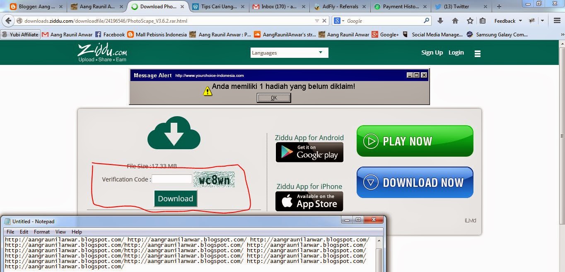Viewport: 565px width, 272px height.
Task: Close the Message Alert banner
Action: (x=424, y=75)
